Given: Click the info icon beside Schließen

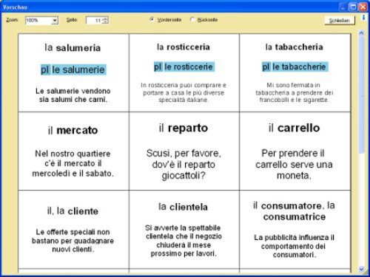Looking at the screenshot, I should [x=363, y=18].
